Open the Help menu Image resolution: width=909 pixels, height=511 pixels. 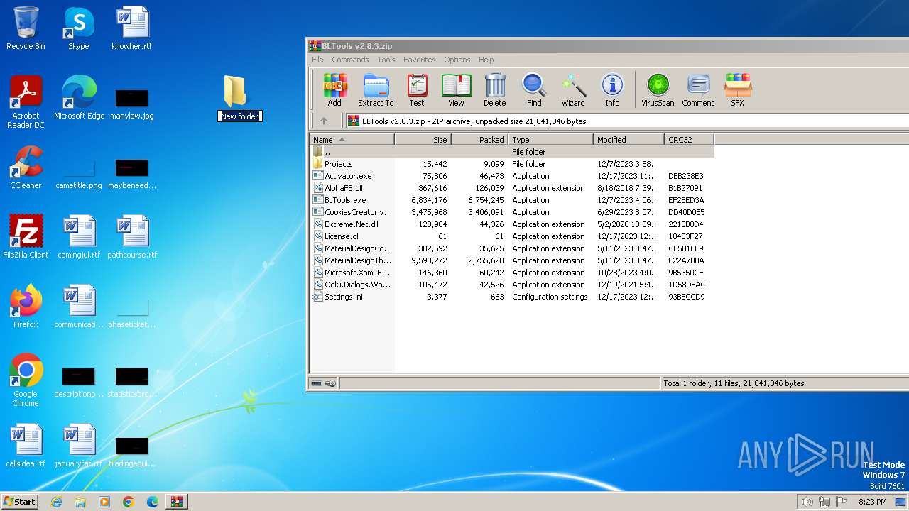486,60
